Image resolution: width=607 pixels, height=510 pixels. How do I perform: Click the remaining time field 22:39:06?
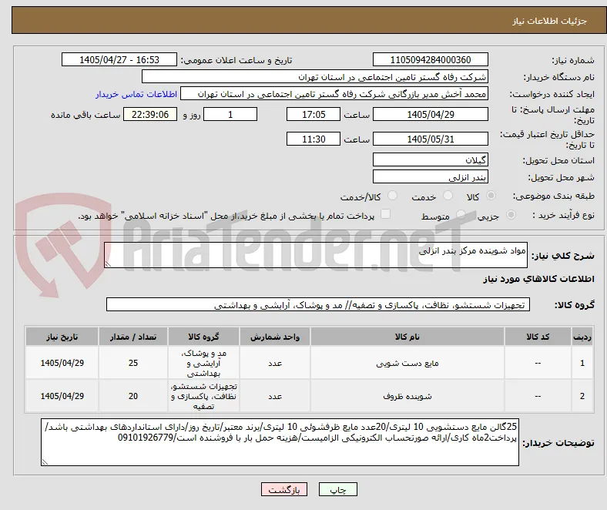pyautogui.click(x=150, y=114)
